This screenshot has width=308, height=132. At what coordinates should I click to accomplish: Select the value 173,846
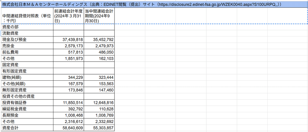[x=68, y=90]
